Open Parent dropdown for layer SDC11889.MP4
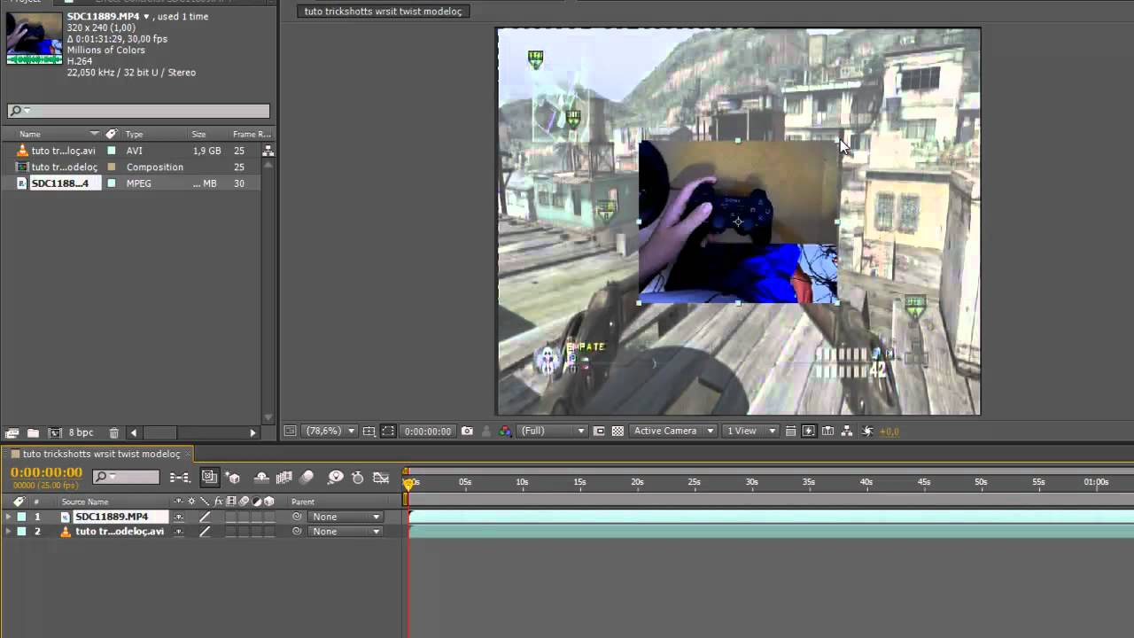This screenshot has height=638, width=1134. pos(346,517)
